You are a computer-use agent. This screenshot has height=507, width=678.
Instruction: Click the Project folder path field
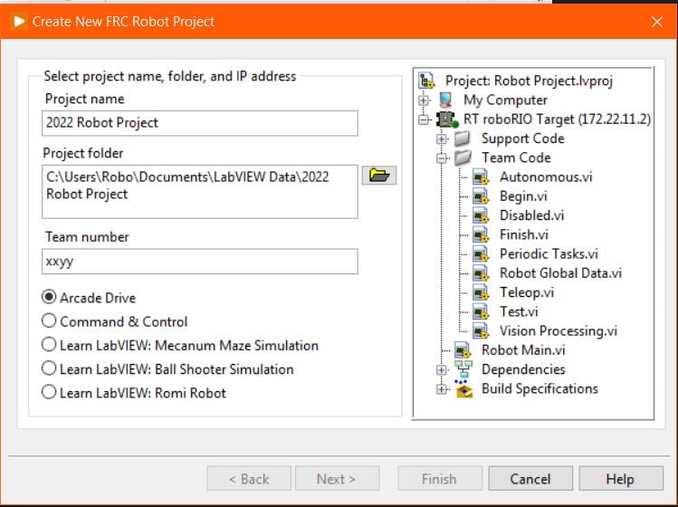point(200,192)
